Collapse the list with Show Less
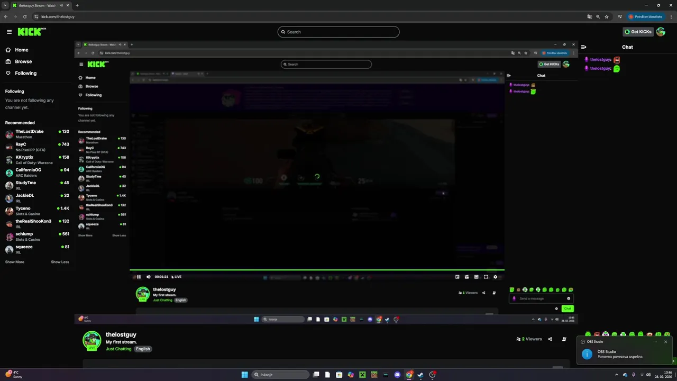Viewport: 677px width, 381px height. click(60, 262)
